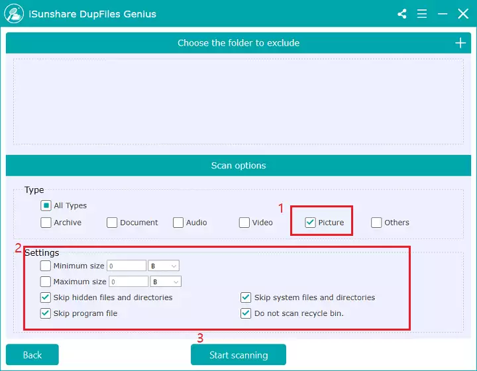Enable the Audio file type
This screenshot has height=371, width=477.
pyautogui.click(x=178, y=223)
